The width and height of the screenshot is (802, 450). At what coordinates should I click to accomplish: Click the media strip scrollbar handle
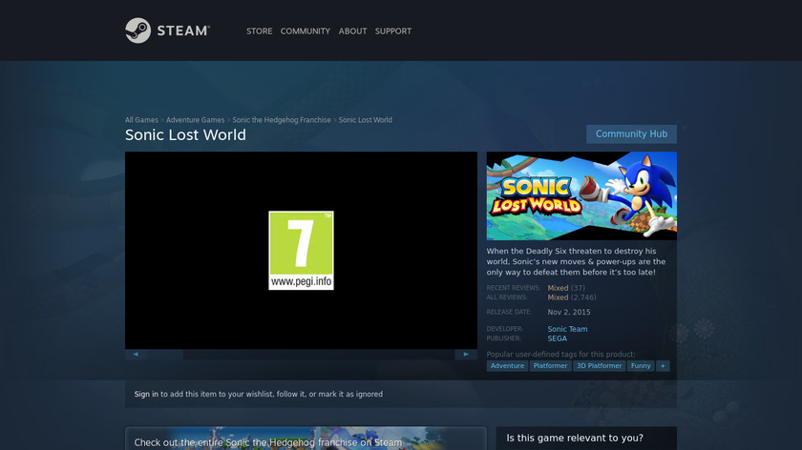[x=165, y=354]
